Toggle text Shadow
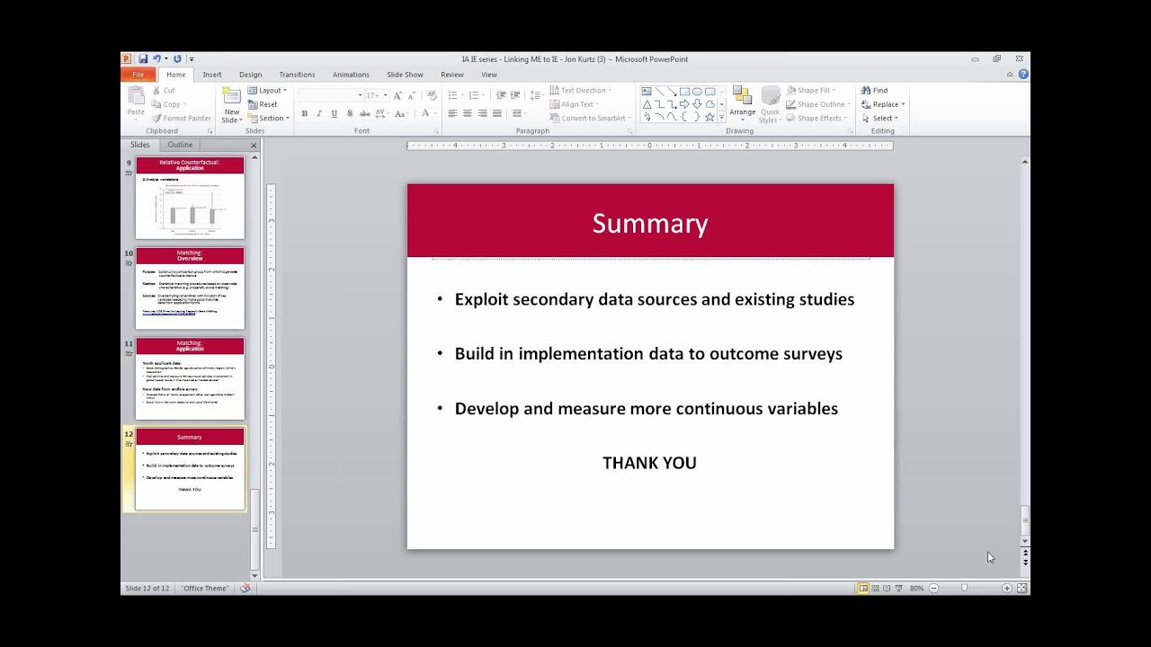Viewport: 1151px width, 647px height. 350,114
